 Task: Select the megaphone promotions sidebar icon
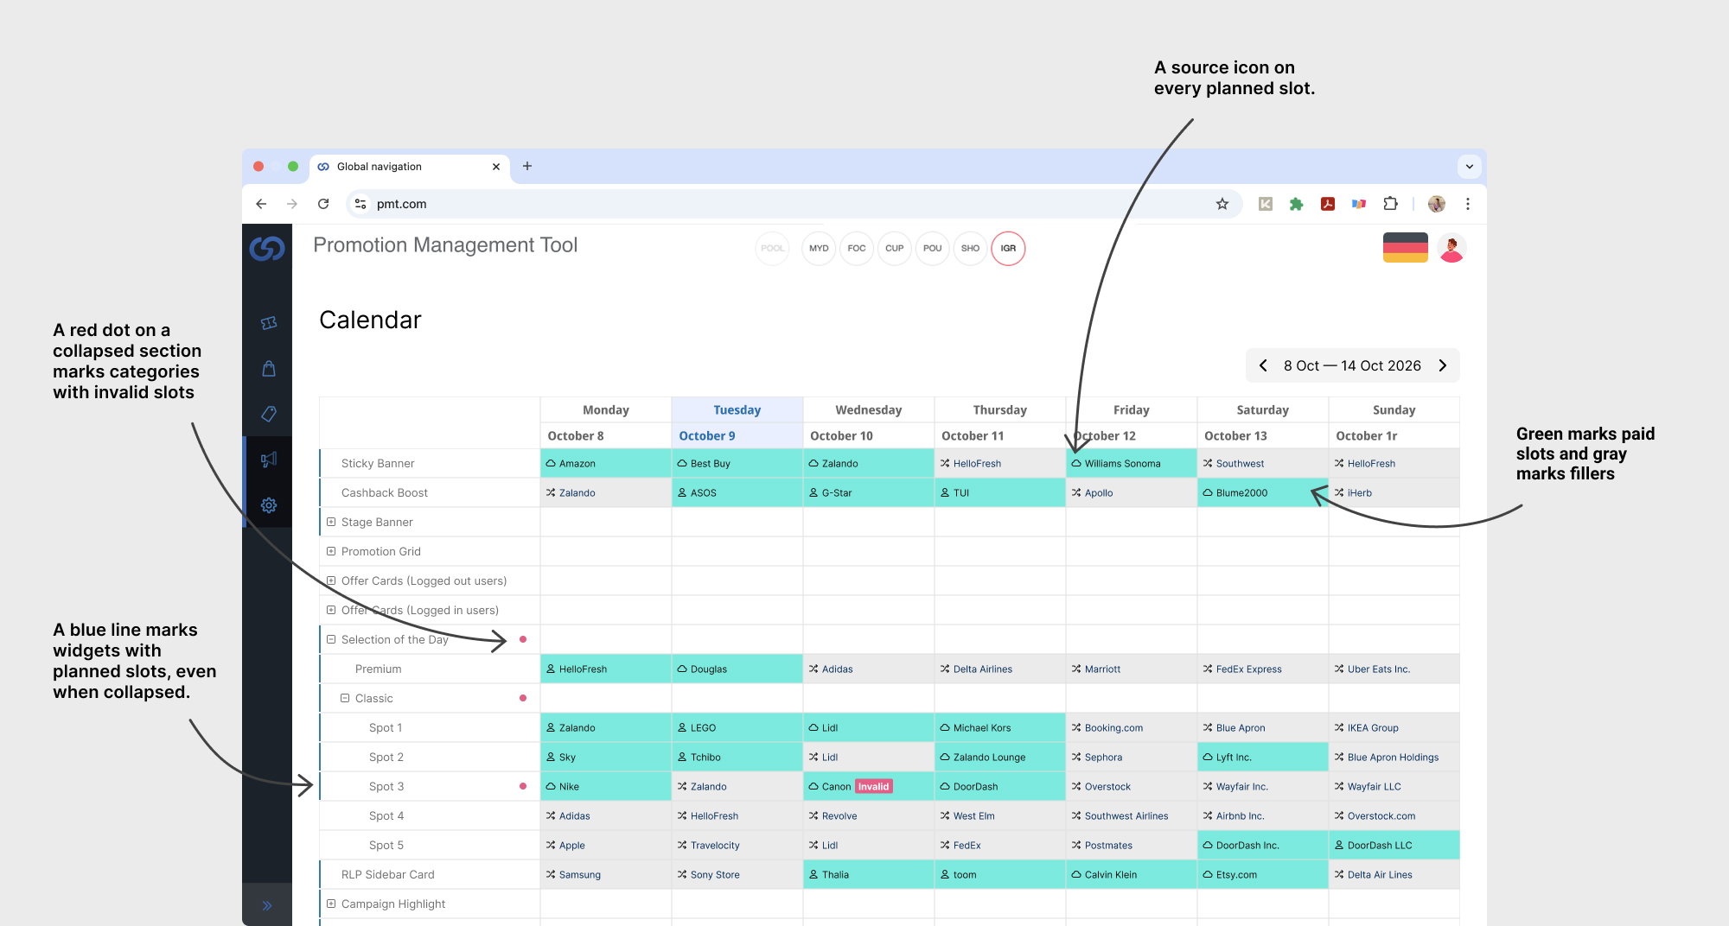click(x=269, y=460)
